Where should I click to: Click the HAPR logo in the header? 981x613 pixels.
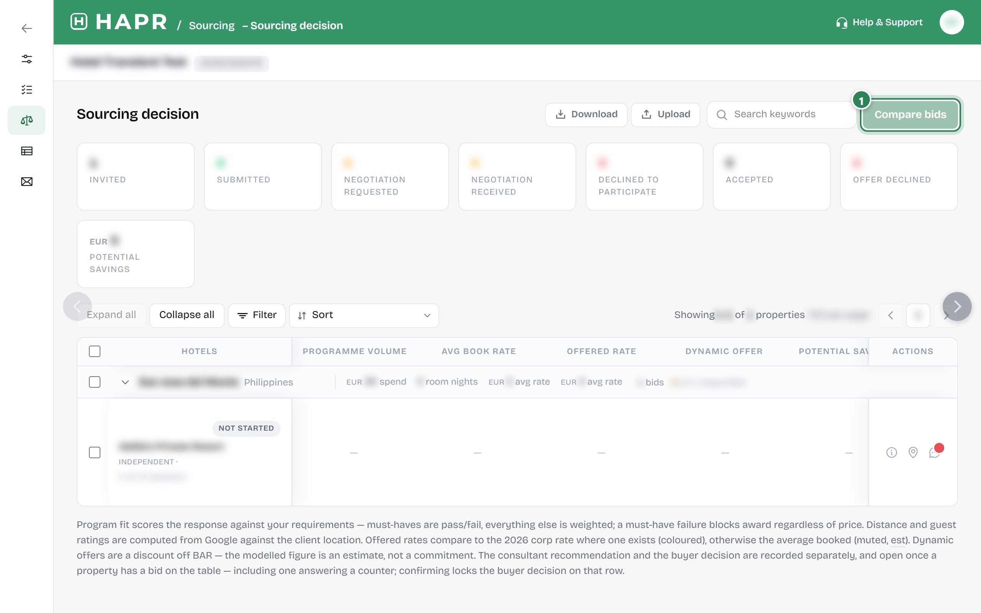pos(119,22)
